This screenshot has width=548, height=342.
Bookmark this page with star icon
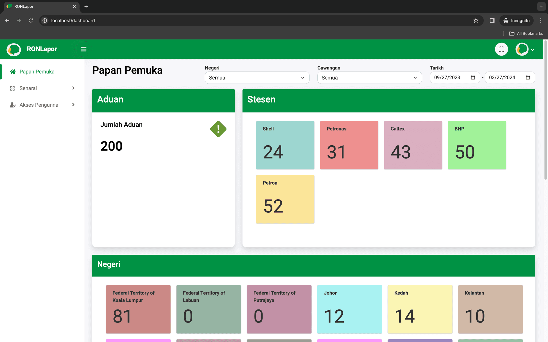[x=476, y=21]
